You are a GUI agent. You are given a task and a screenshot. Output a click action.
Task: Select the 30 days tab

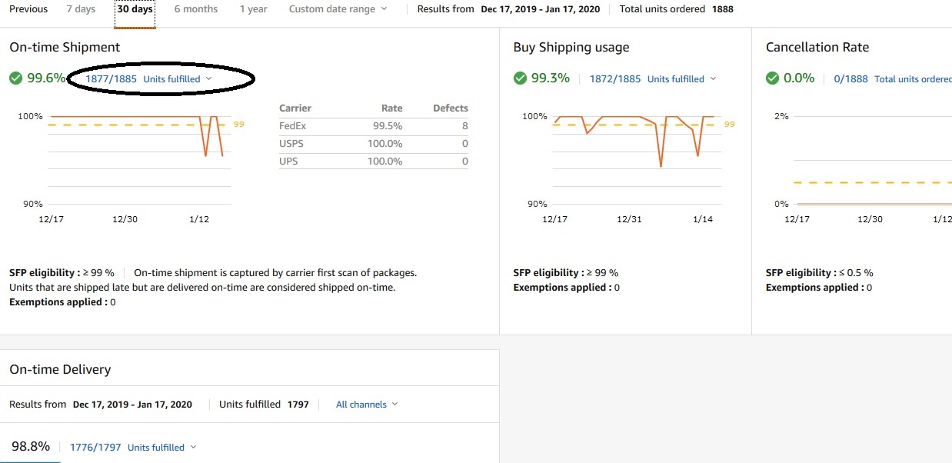[x=135, y=9]
